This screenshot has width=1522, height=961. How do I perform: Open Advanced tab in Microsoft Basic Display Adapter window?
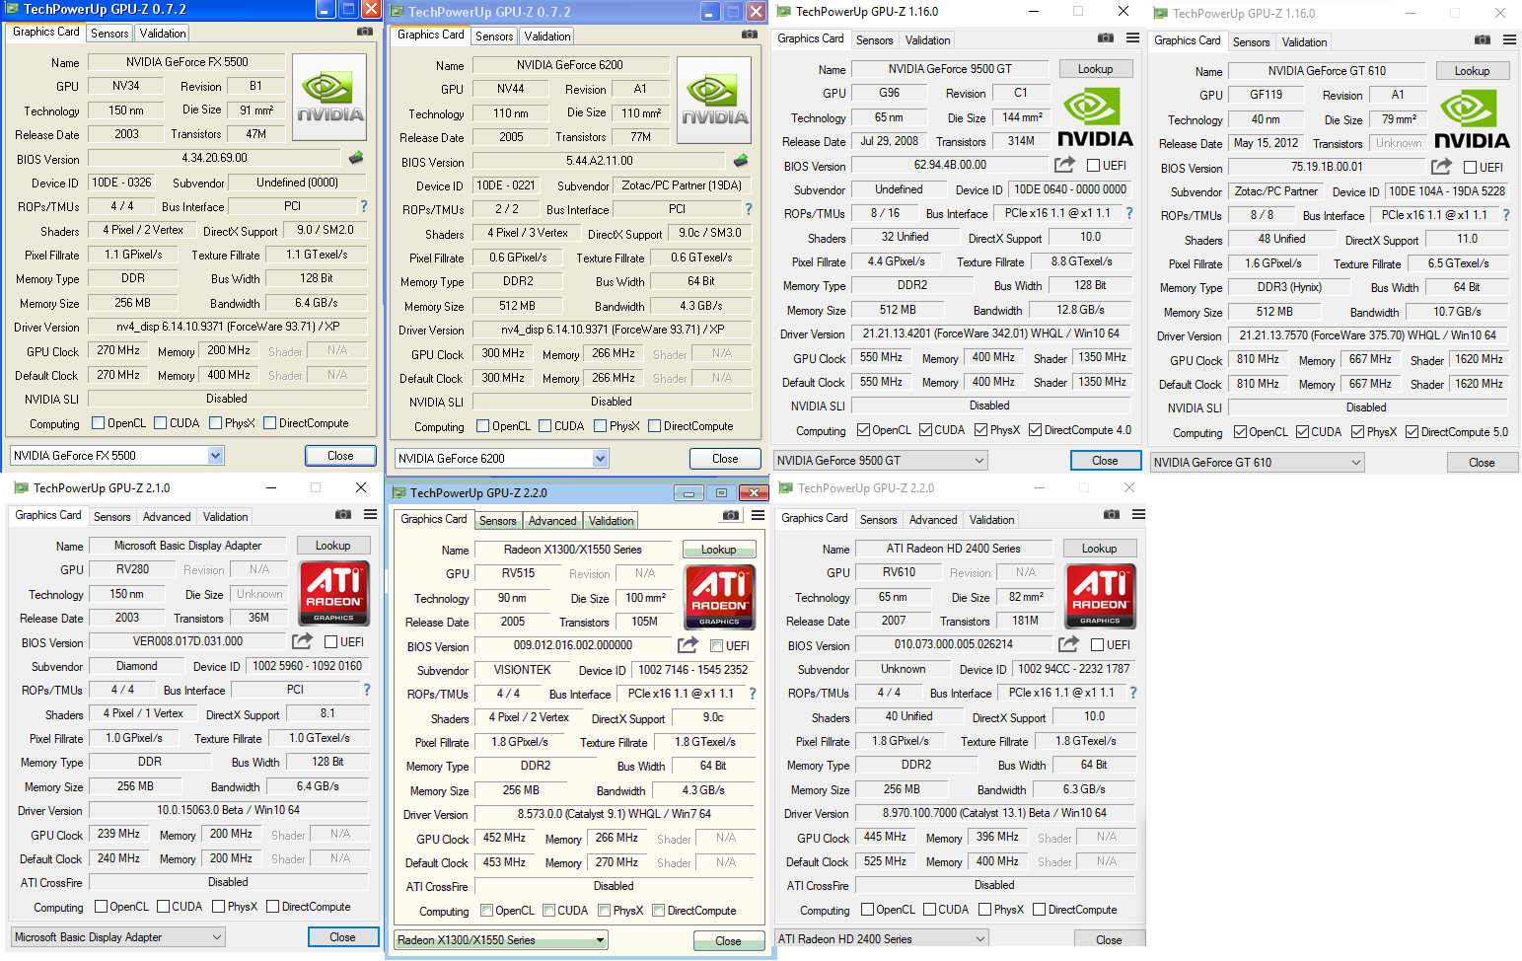pyautogui.click(x=167, y=517)
